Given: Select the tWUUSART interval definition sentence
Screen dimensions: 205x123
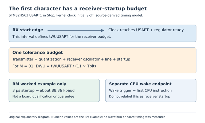Looking at the screenshot, I should pyautogui.click(x=62, y=37).
